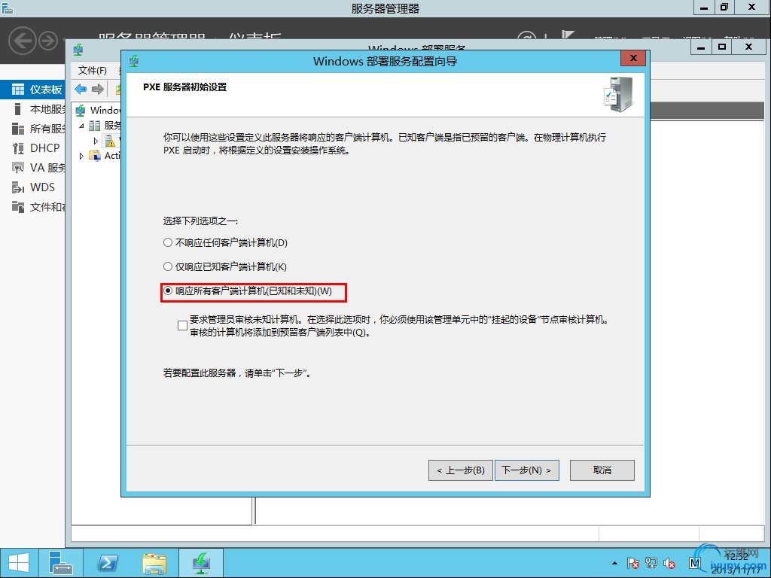771x578 pixels.
Task: Open PowerShell from the taskbar
Action: [107, 563]
